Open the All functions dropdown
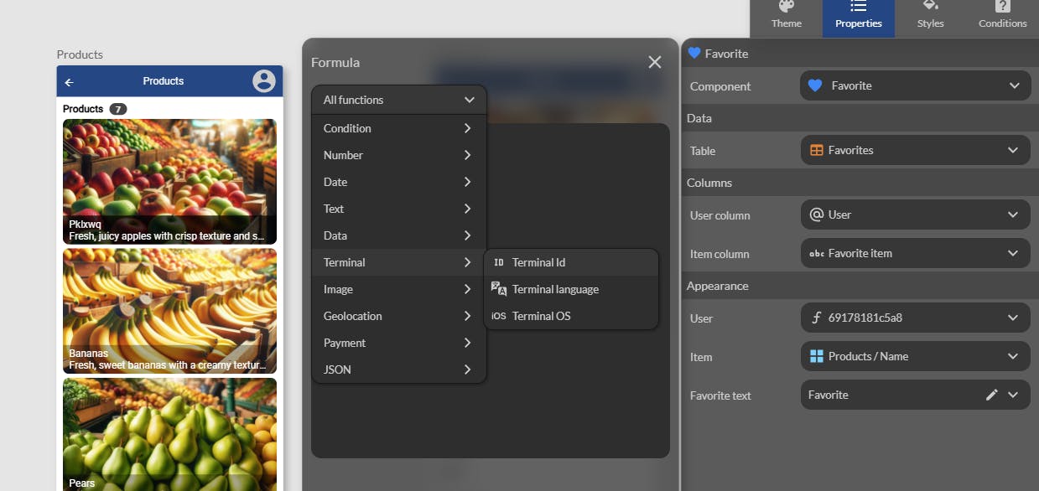 click(x=399, y=100)
